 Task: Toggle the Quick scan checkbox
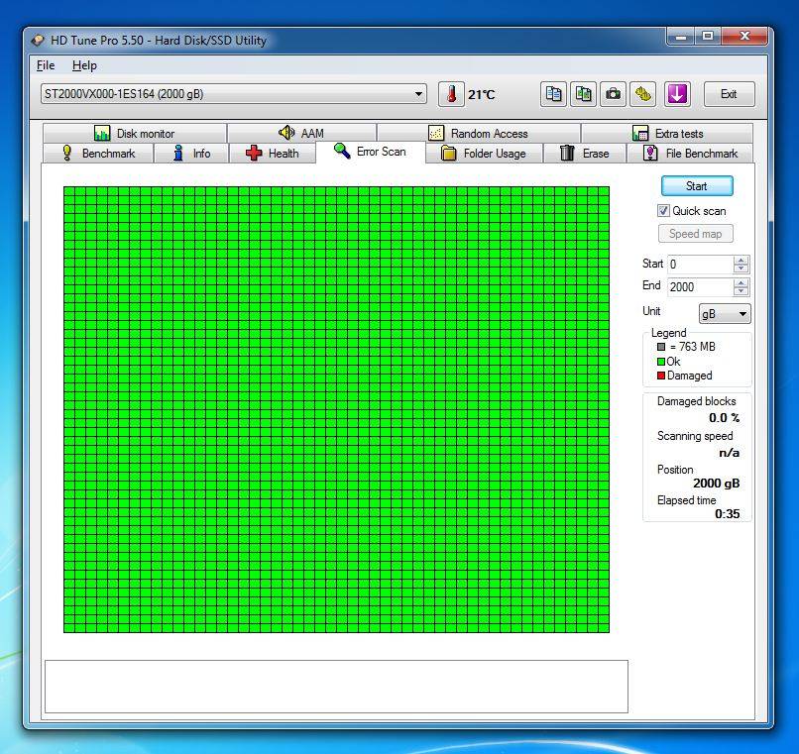tap(663, 211)
